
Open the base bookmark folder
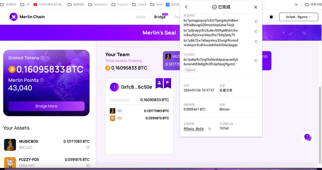pos(156,5)
